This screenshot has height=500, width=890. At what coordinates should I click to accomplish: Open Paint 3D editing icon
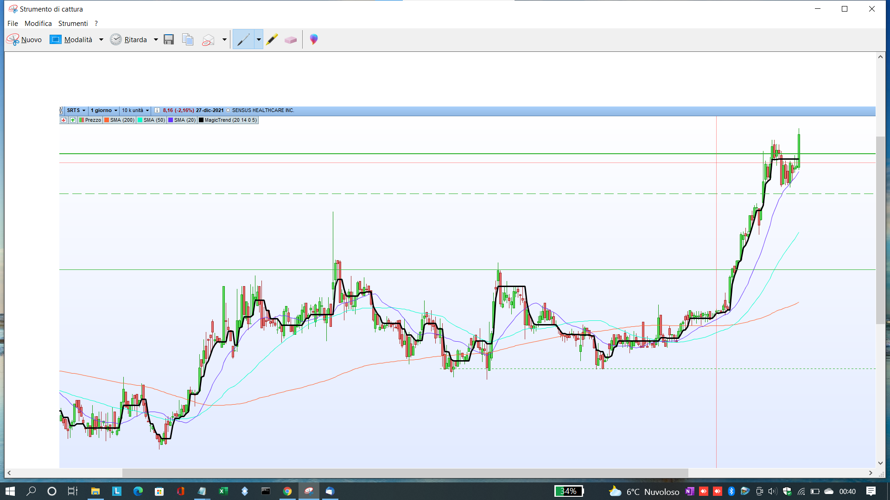(314, 40)
